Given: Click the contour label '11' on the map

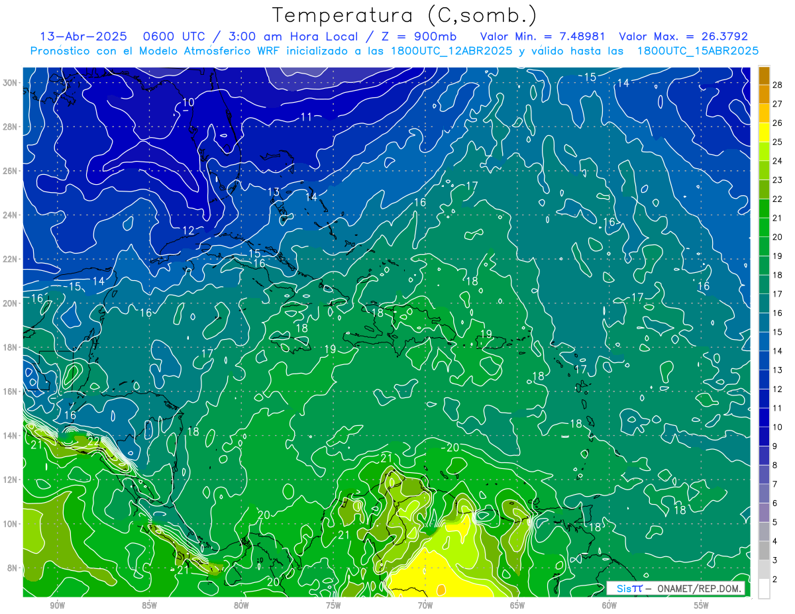Looking at the screenshot, I should coord(306,117).
